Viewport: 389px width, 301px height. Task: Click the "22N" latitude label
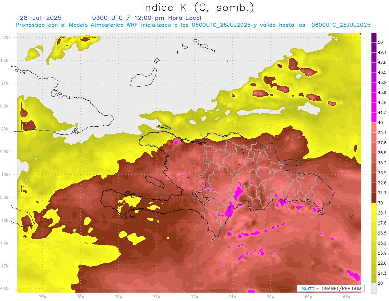5,37
